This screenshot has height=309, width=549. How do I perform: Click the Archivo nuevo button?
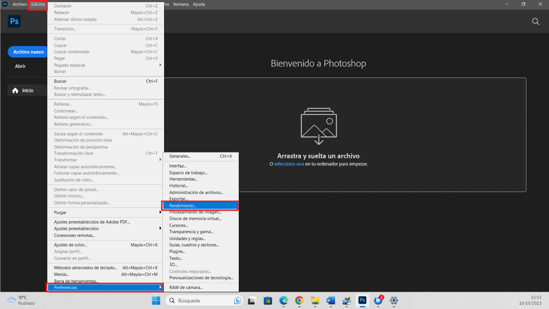[28, 52]
